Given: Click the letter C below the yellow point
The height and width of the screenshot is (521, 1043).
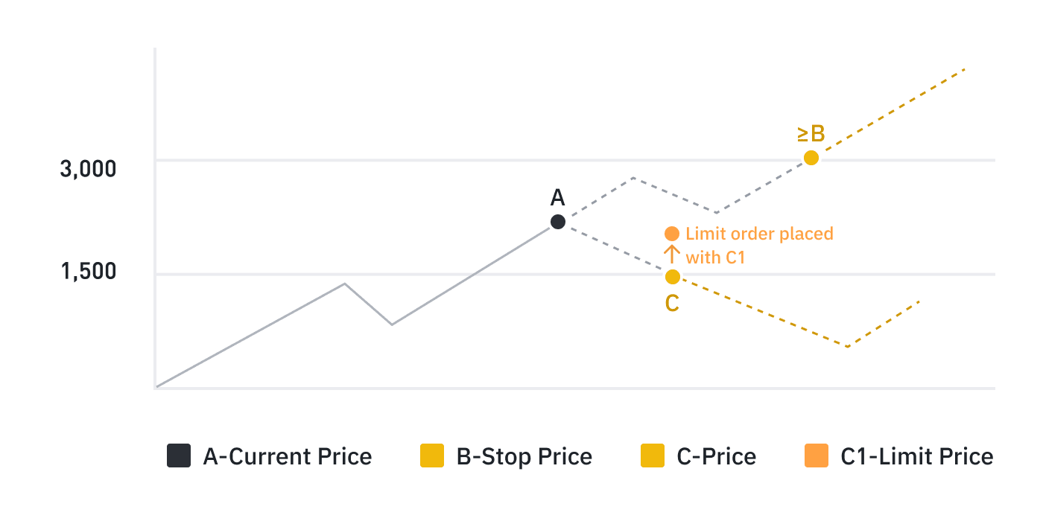Looking at the screenshot, I should click(x=672, y=304).
